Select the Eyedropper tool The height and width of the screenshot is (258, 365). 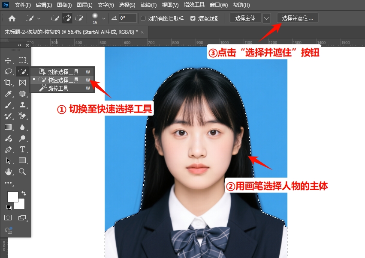8,94
